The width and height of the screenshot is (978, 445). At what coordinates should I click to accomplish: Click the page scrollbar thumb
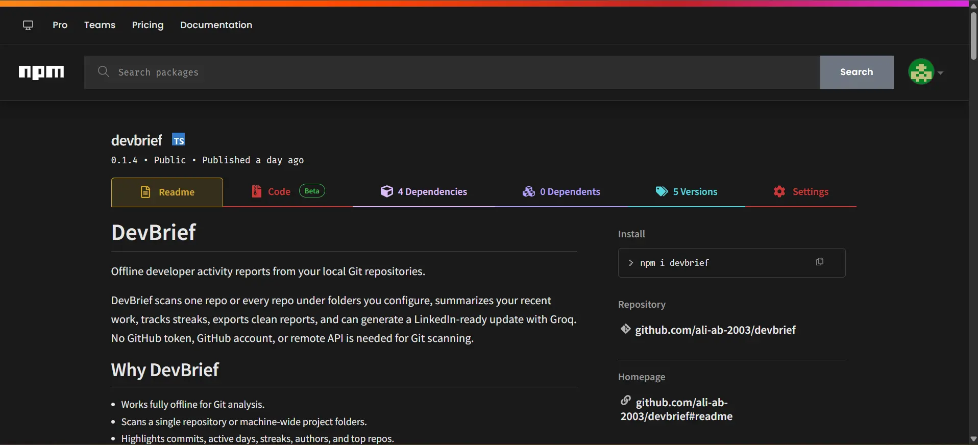pyautogui.click(x=973, y=36)
